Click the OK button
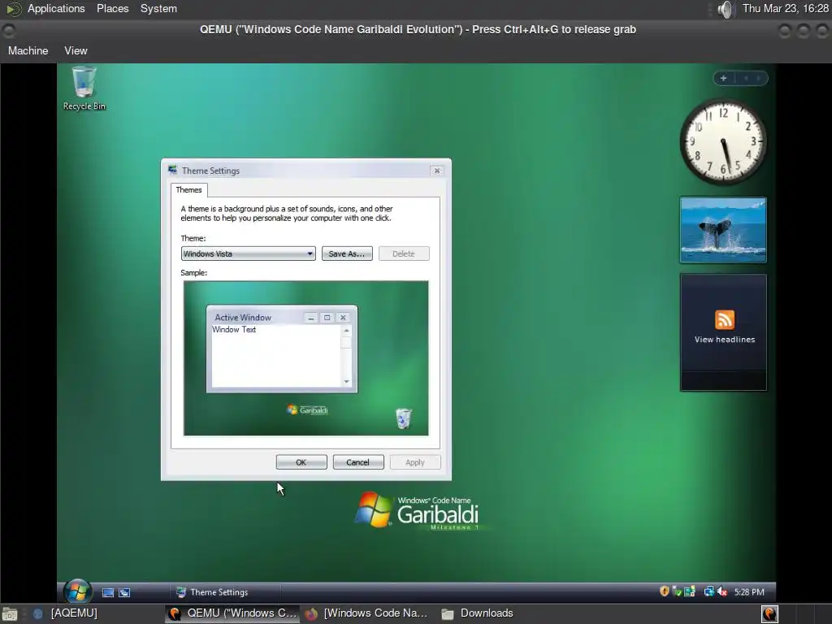The height and width of the screenshot is (624, 832). click(x=301, y=462)
